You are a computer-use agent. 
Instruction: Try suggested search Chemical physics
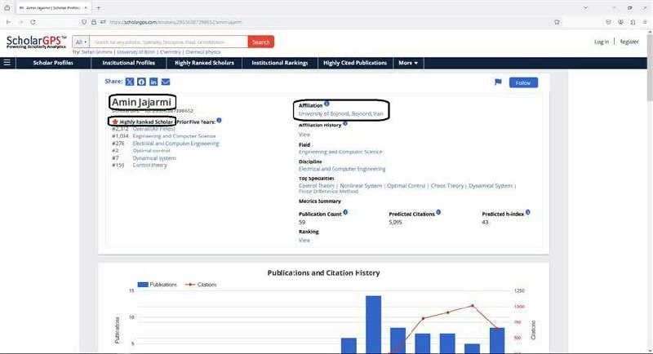click(x=202, y=52)
